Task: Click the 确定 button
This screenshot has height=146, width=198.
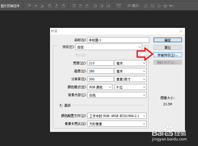Action: (x=168, y=40)
